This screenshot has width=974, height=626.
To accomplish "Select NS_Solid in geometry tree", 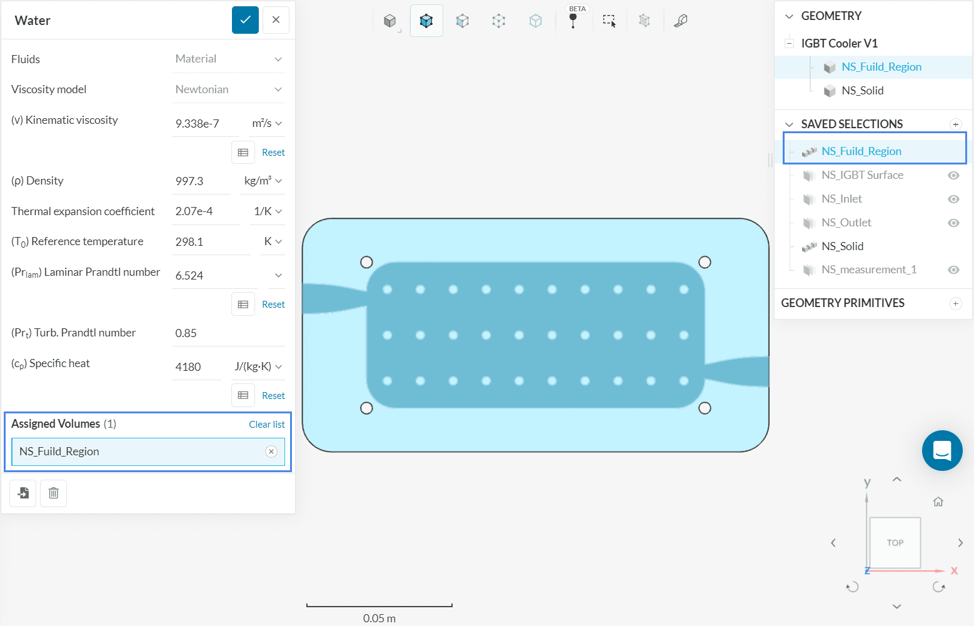I will click(x=862, y=91).
